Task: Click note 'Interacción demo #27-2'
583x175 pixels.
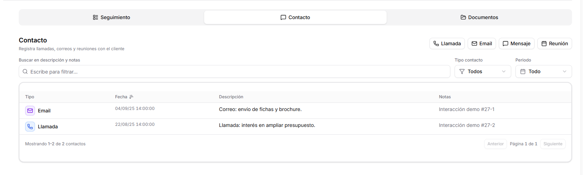Action: pos(467,125)
